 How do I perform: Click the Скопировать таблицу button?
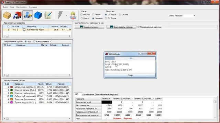click(x=121, y=27)
